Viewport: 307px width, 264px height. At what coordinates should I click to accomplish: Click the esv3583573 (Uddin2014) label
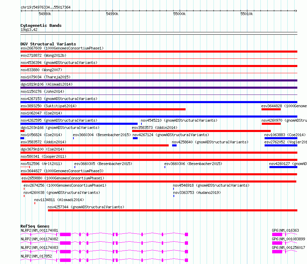click(x=155, y=128)
